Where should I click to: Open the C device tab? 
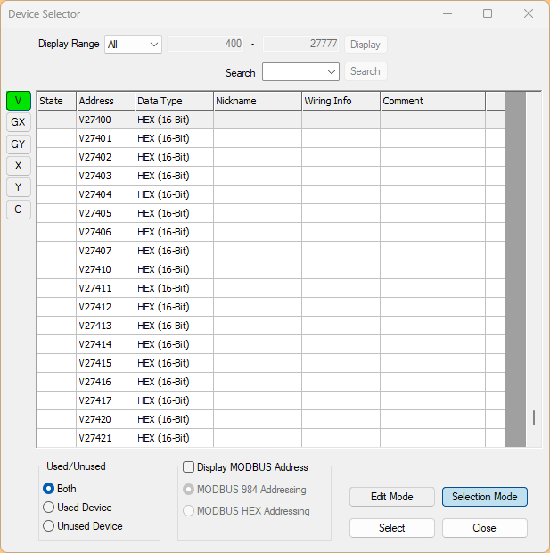click(x=19, y=210)
